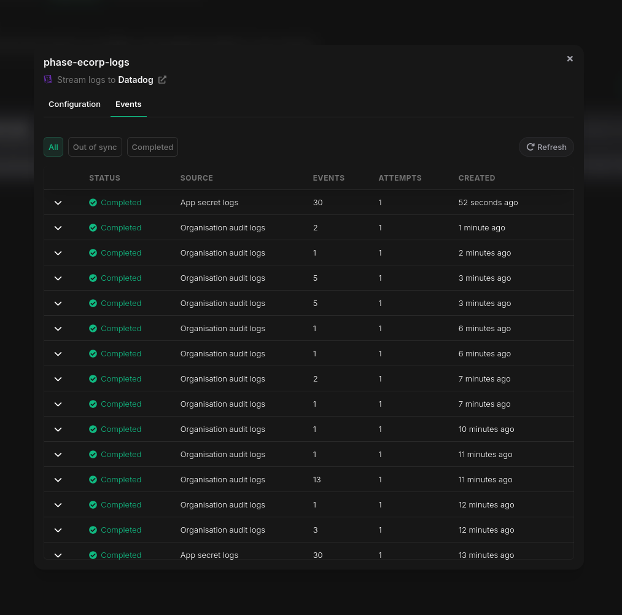Image resolution: width=622 pixels, height=615 pixels.
Task: Open the Datadog external link icon
Action: [162, 80]
